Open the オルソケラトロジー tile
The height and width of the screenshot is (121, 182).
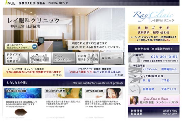point(63,58)
